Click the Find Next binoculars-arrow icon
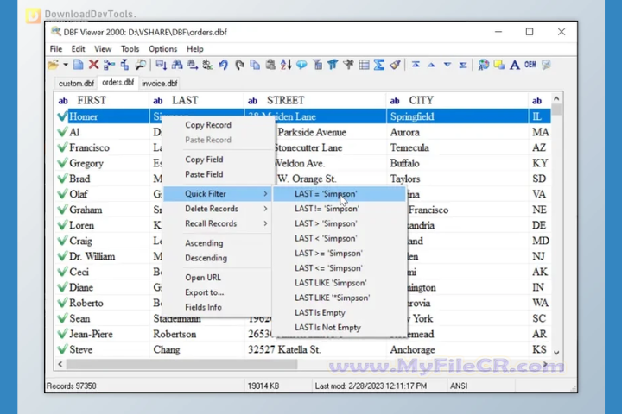 point(193,65)
